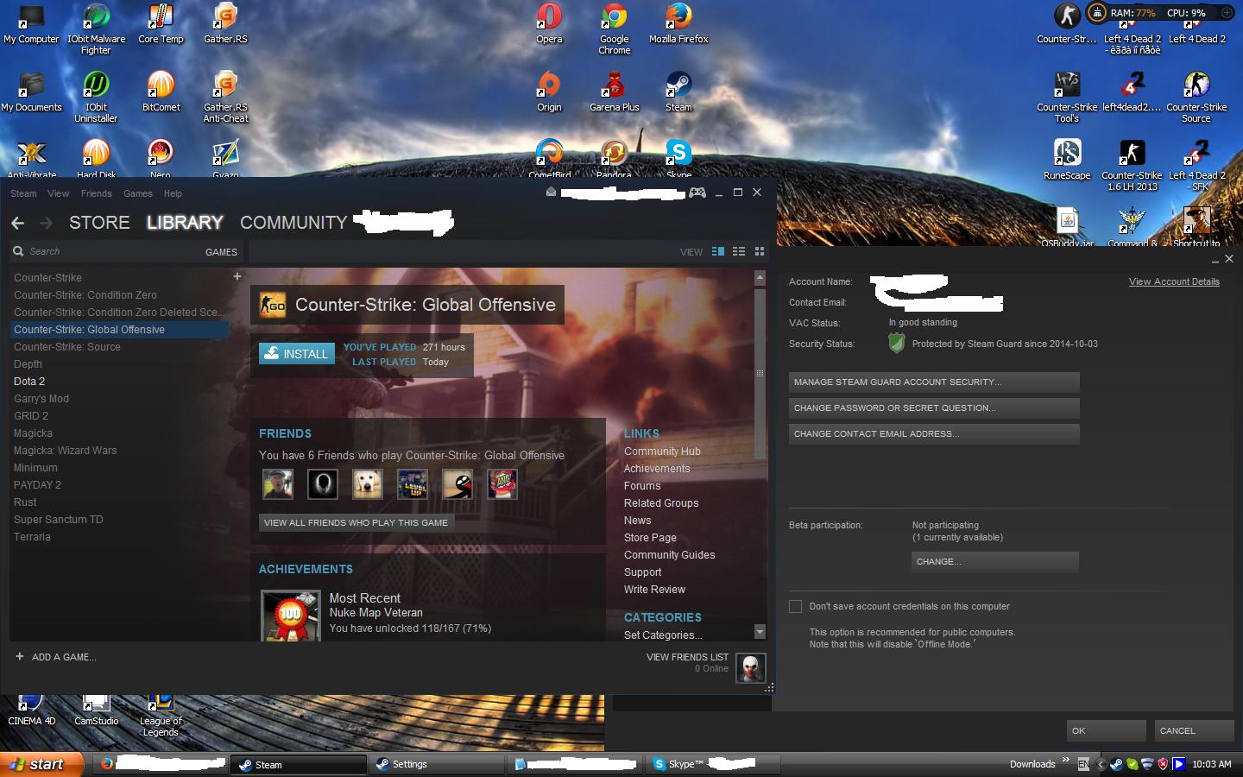Click Change Contact Email Address button
This screenshot has width=1243, height=777.
coord(934,434)
